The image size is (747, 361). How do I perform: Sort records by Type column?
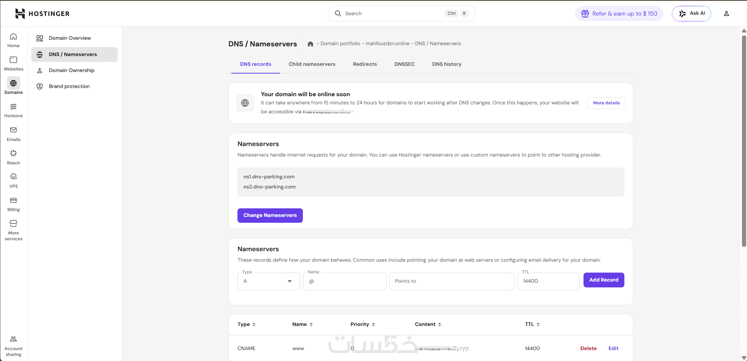pyautogui.click(x=246, y=324)
